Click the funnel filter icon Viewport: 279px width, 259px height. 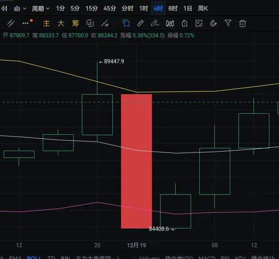click(228, 23)
